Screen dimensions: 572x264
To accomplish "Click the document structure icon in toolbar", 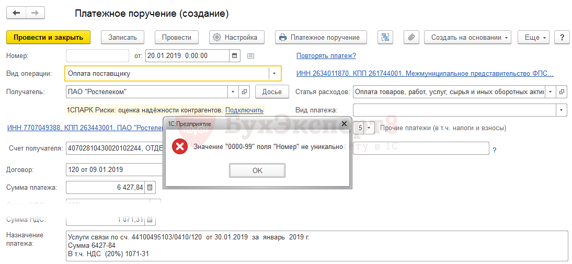I will 385,38.
